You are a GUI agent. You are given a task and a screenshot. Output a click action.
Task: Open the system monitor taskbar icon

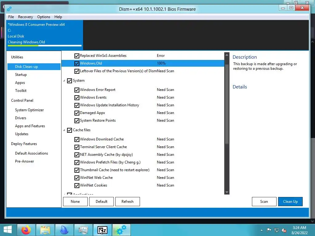click(83, 230)
